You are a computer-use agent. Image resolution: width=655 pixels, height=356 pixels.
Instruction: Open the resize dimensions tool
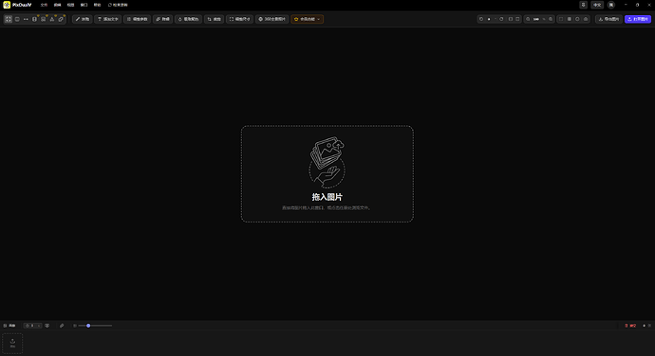tap(240, 19)
